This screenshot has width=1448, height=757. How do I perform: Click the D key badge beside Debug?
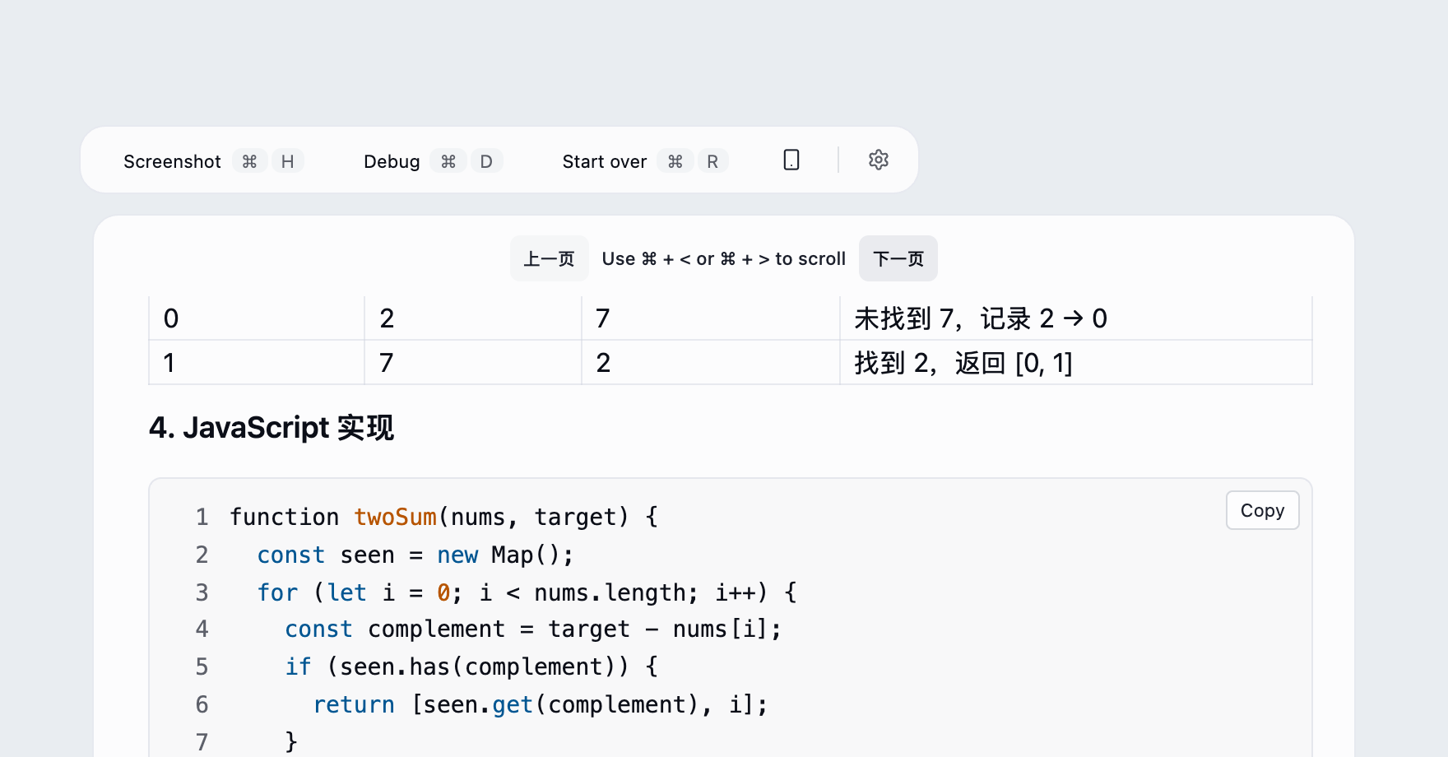(x=486, y=161)
